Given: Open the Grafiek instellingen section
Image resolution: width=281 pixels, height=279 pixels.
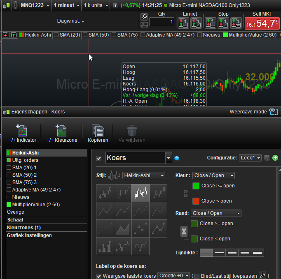Looking at the screenshot, I should tap(47, 235).
